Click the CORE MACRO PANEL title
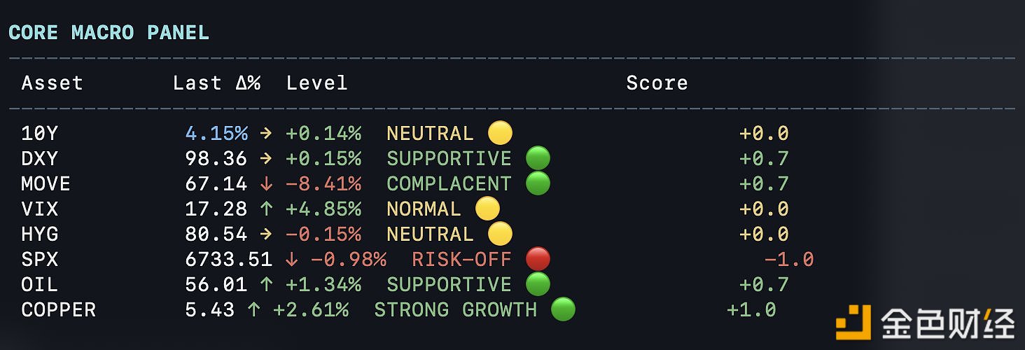Image resolution: width=1025 pixels, height=350 pixels. pos(109,32)
